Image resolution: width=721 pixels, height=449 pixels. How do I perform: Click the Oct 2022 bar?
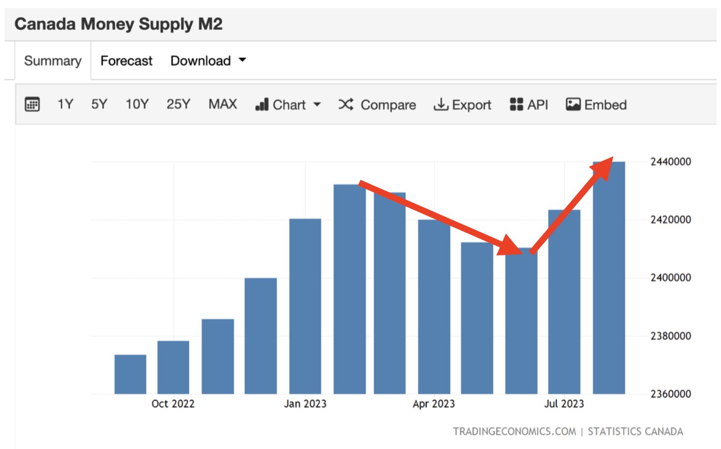(x=173, y=367)
